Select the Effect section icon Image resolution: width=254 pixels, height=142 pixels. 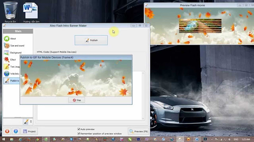point(7,60)
